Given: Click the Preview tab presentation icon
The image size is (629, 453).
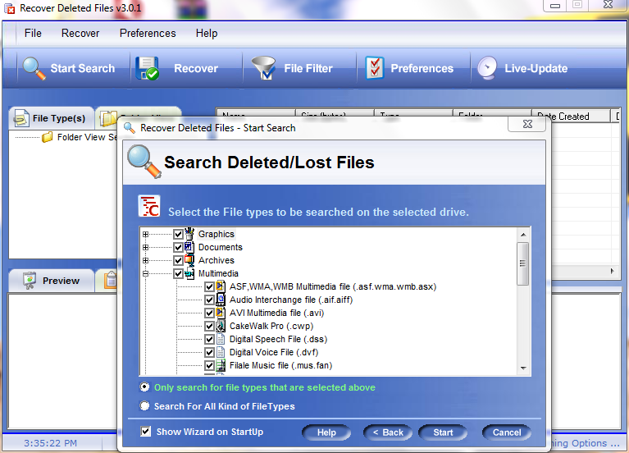Looking at the screenshot, I should 30,281.
